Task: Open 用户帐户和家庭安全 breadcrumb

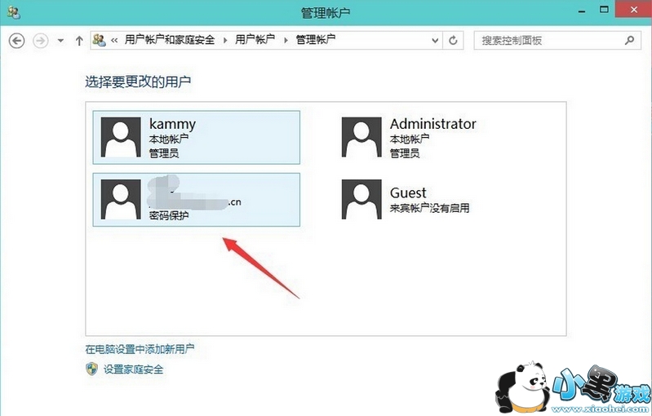Action: [x=170, y=40]
